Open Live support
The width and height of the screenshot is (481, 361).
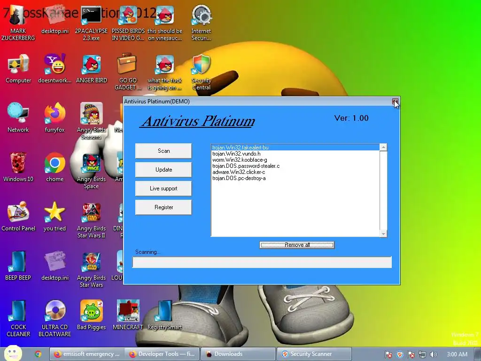[163, 188]
